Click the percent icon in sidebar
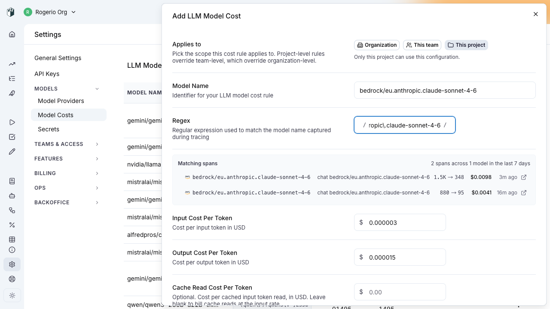The image size is (550, 309). pos(12,225)
